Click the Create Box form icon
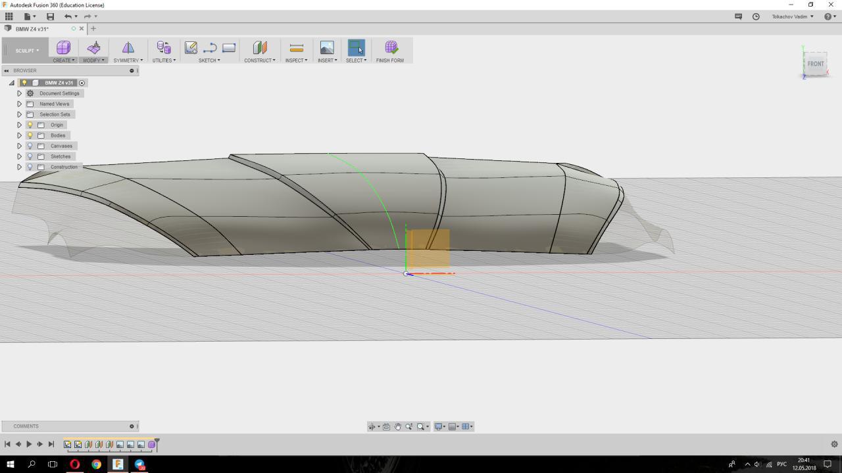The image size is (842, 473). (63, 47)
